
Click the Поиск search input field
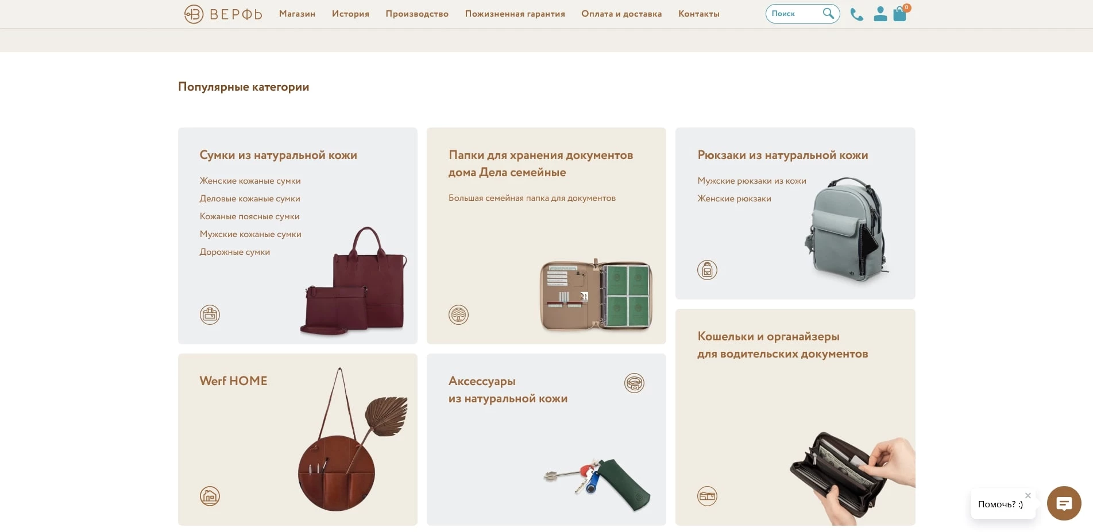tap(795, 14)
